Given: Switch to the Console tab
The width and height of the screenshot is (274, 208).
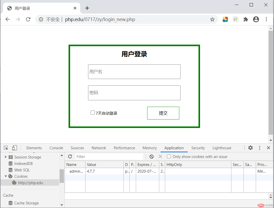Looking at the screenshot, I should point(56,148).
